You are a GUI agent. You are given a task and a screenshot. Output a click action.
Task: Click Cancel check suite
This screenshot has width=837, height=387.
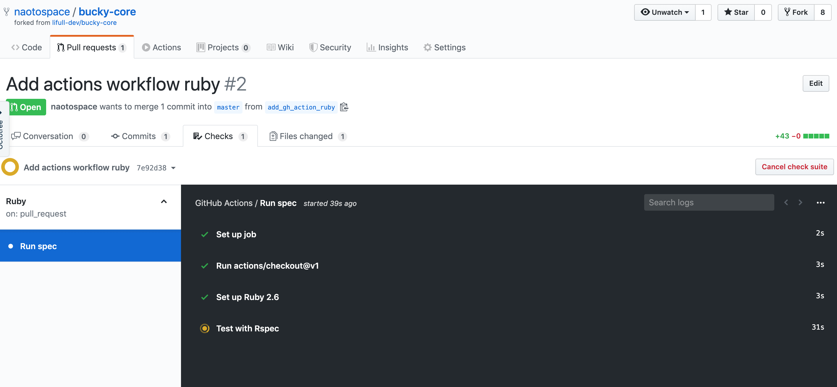click(794, 167)
